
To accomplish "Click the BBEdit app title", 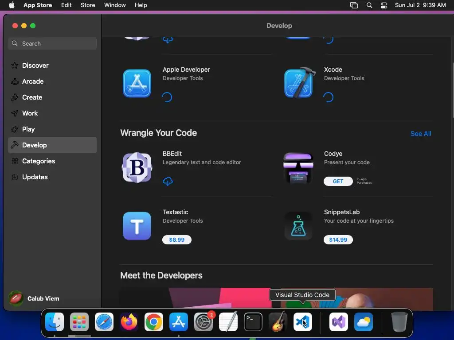I will point(172,154).
